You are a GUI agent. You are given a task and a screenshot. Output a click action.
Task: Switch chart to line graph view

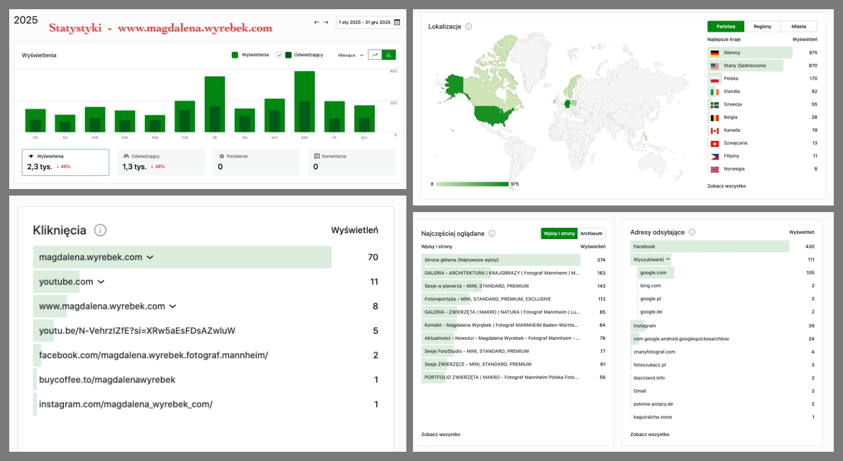coord(375,55)
